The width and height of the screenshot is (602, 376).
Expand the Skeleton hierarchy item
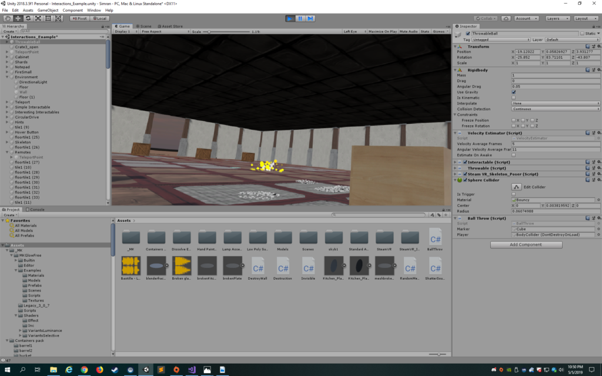(x=7, y=142)
